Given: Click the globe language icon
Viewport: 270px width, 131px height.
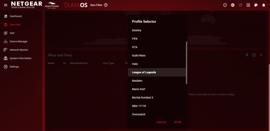Looking at the screenshot, I should point(232,5).
